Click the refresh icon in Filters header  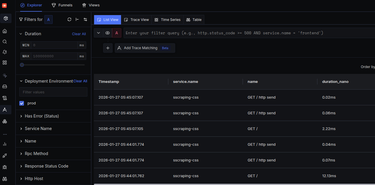coord(69,20)
